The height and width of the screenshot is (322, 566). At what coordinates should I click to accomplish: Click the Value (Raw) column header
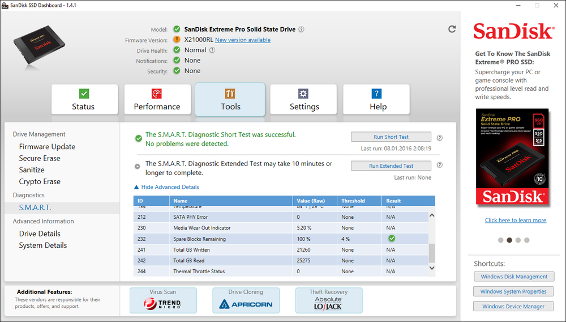pos(315,201)
